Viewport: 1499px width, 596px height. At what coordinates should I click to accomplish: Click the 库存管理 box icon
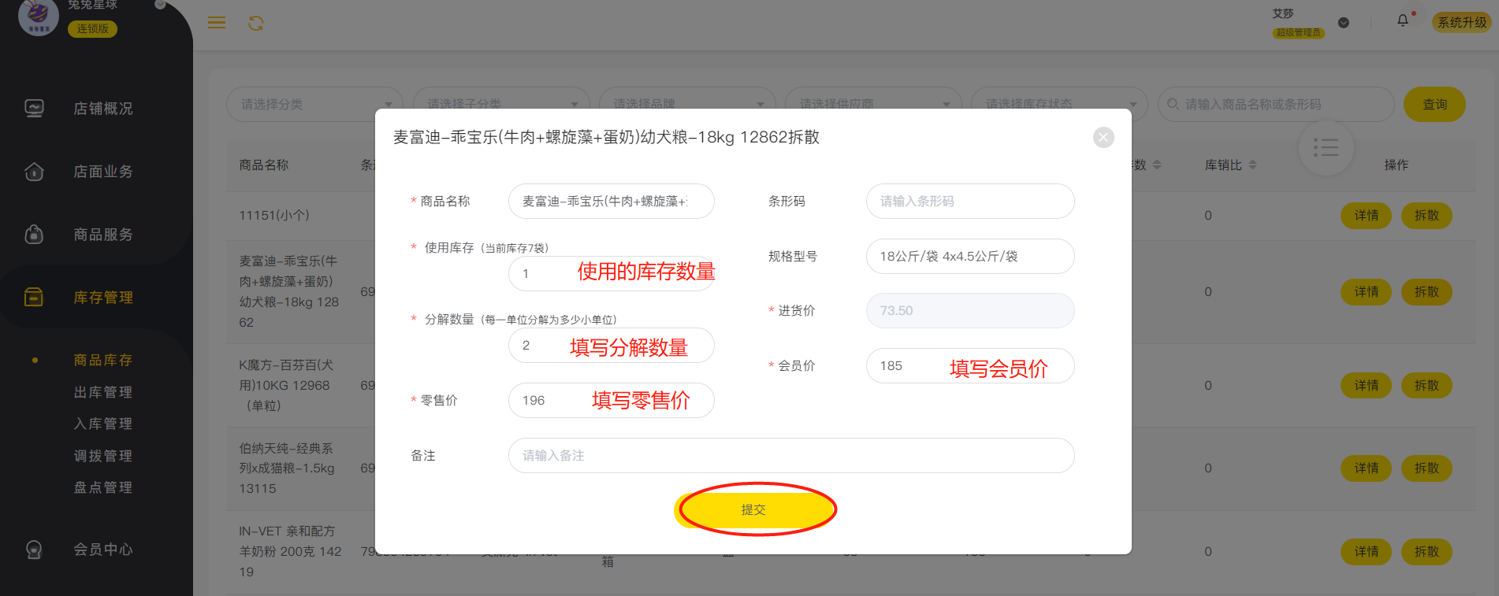[34, 298]
